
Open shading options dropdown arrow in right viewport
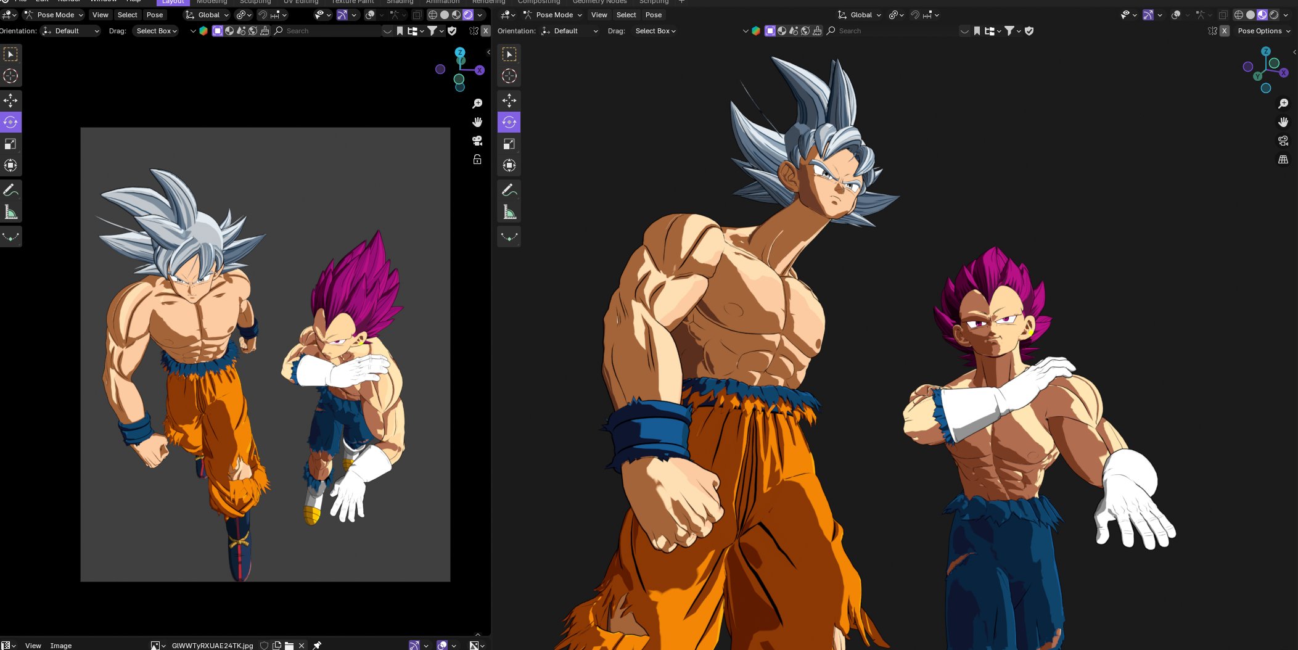[x=1286, y=15]
